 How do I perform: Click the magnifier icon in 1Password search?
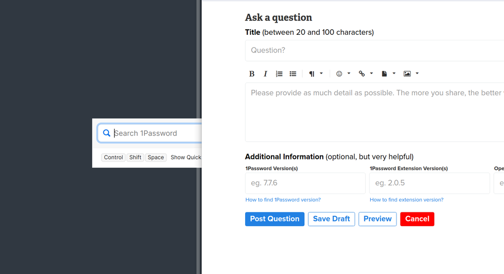106,133
